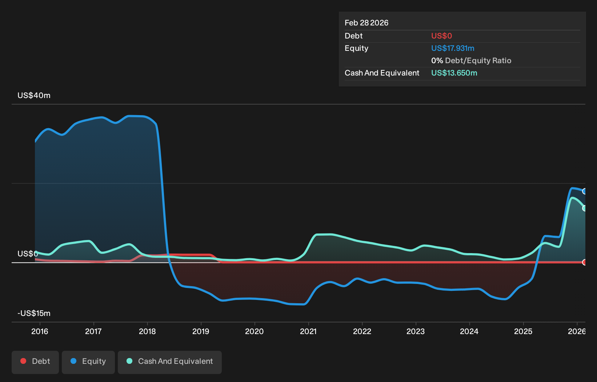The image size is (597, 382).
Task: Click the teal Cash endpoint marker
Action: pos(584,208)
